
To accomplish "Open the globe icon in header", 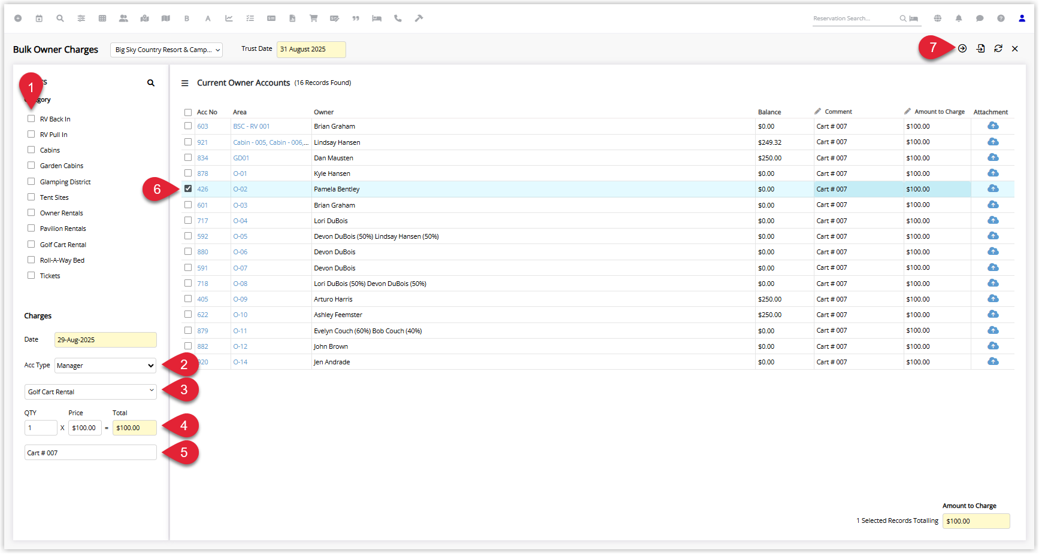I will [x=938, y=19].
